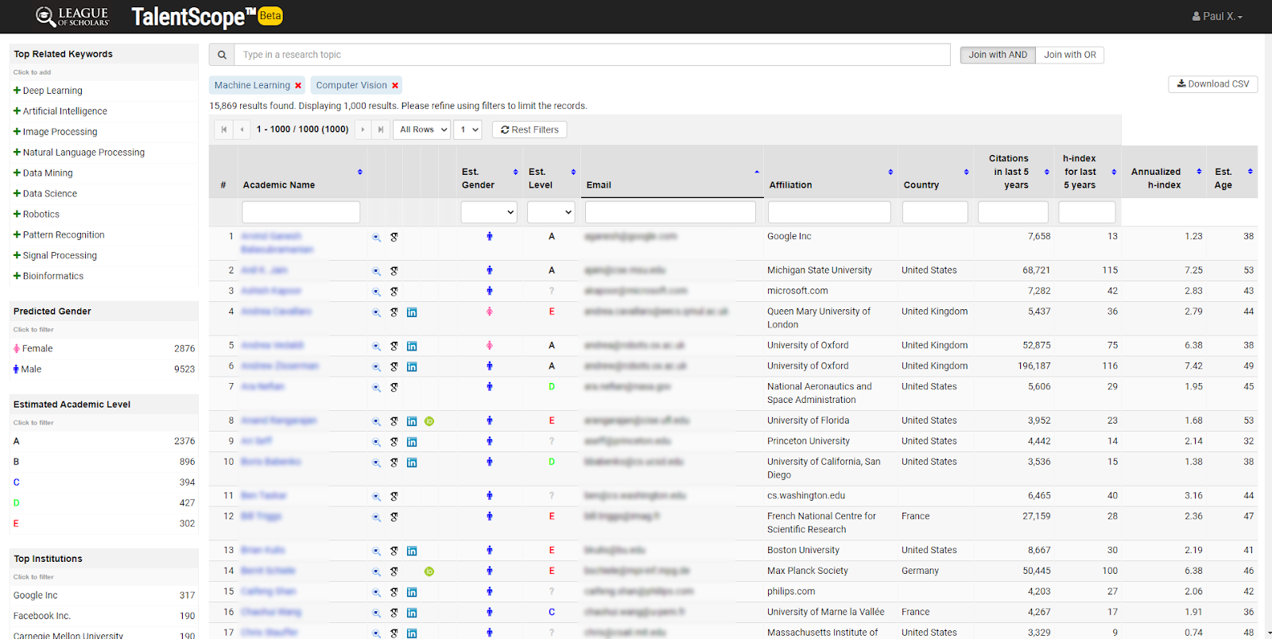Click the ORCID icon in row 8
The height and width of the screenshot is (639, 1272).
(x=429, y=421)
